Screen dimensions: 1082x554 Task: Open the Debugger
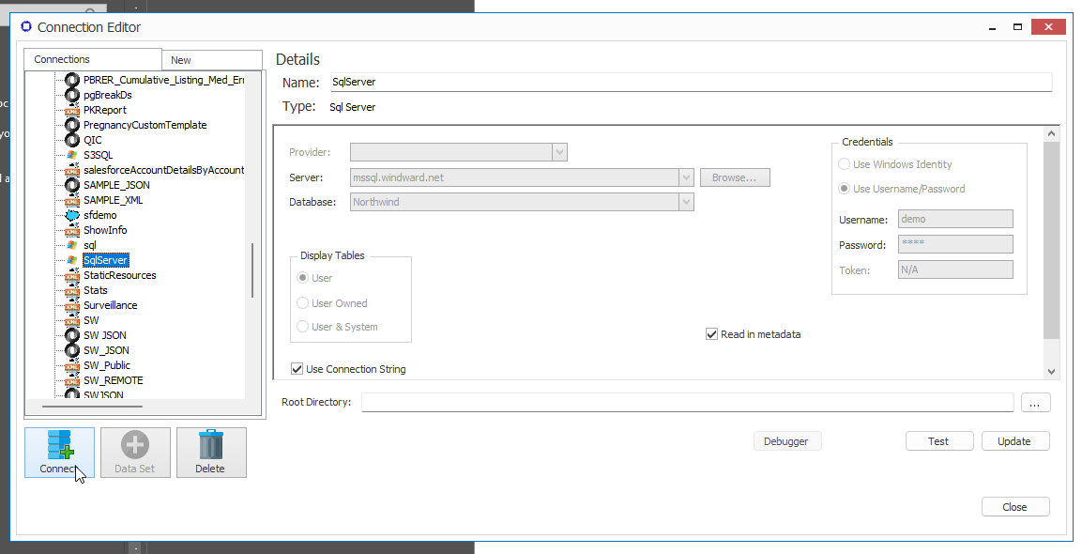coord(787,441)
